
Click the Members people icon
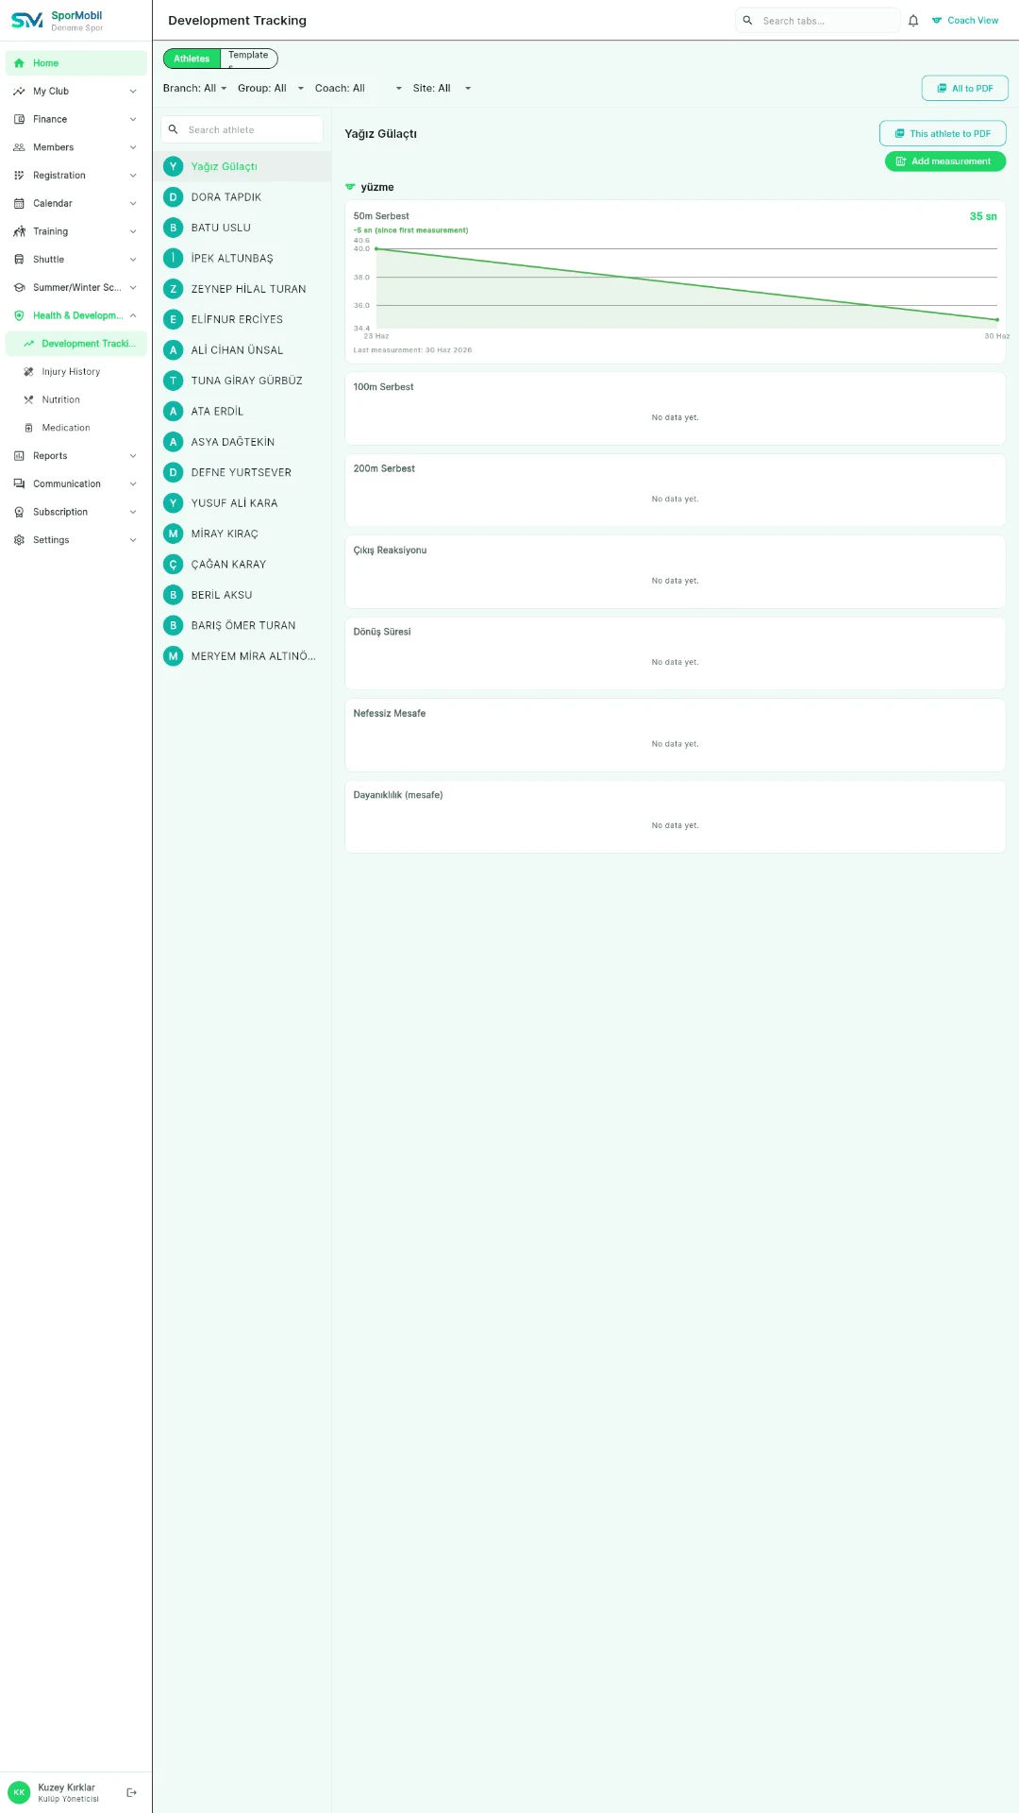point(19,147)
